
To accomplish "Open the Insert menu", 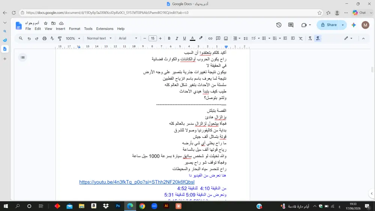I will pos(60,29).
